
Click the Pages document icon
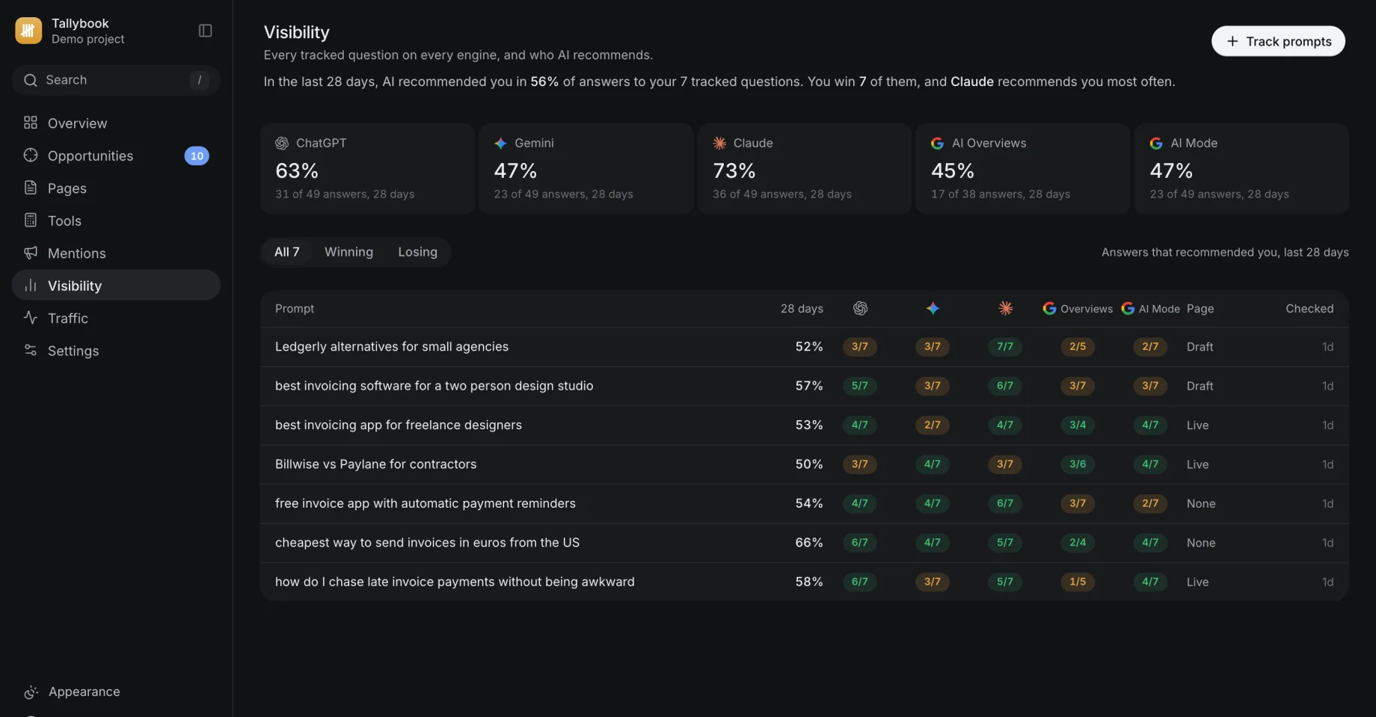click(31, 188)
